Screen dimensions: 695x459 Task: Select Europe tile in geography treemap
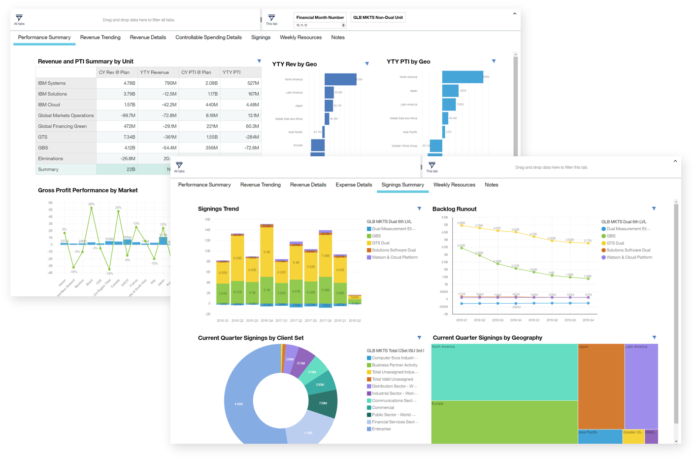504,422
